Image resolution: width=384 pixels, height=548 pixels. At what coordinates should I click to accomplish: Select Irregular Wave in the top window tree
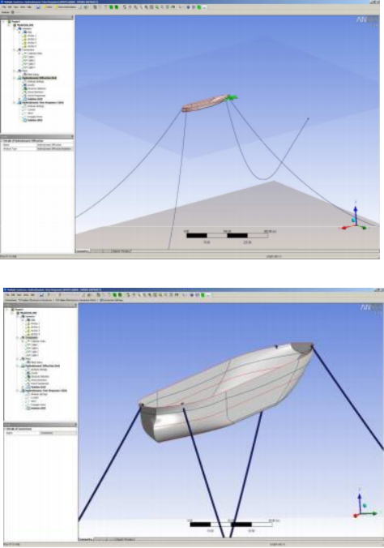click(35, 117)
